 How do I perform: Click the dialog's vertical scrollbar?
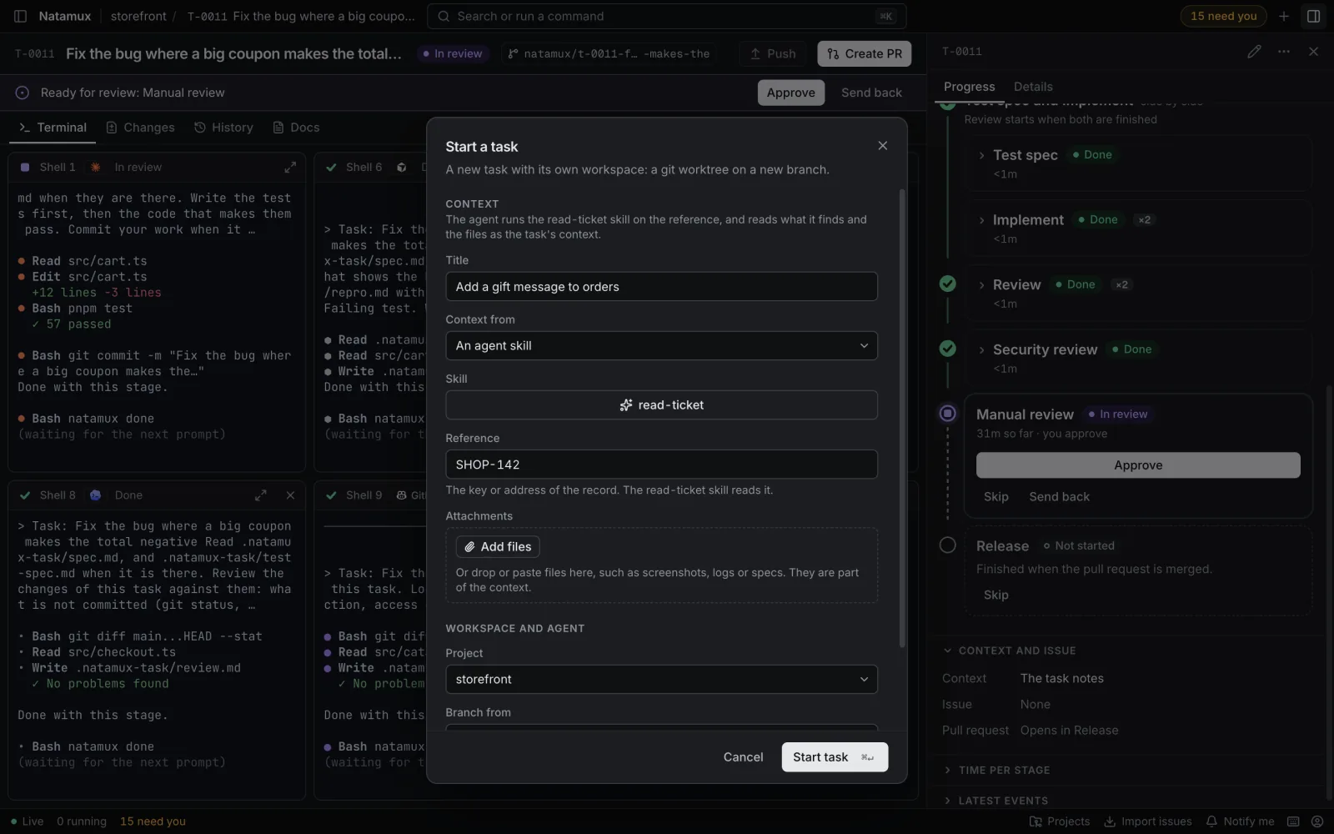coord(901,417)
